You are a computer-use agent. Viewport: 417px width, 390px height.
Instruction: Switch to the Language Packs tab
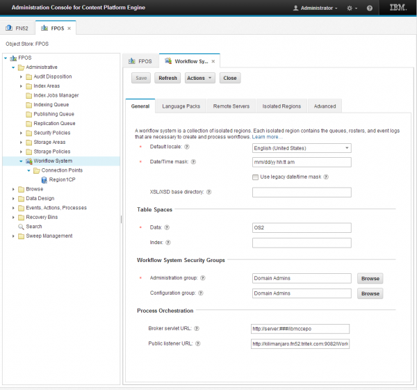181,106
